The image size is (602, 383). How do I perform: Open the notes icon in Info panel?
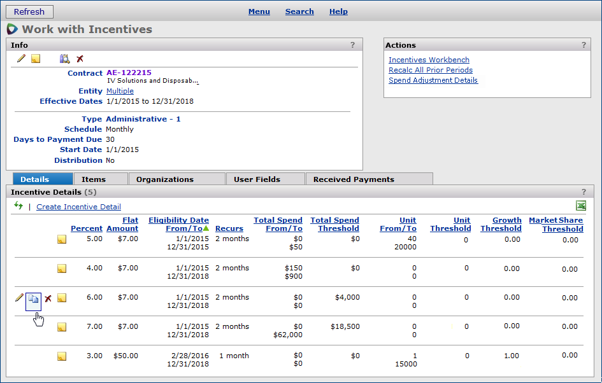(x=36, y=59)
